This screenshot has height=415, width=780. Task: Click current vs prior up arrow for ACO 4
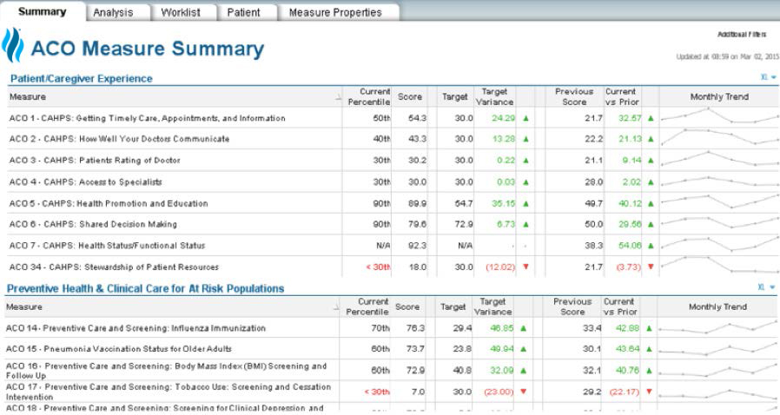tap(651, 182)
